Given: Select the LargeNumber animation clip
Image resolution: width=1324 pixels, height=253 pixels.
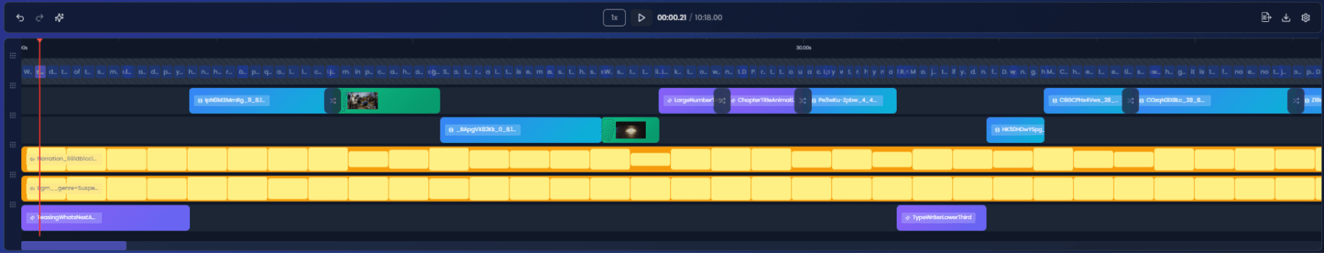Looking at the screenshot, I should coord(687,101).
